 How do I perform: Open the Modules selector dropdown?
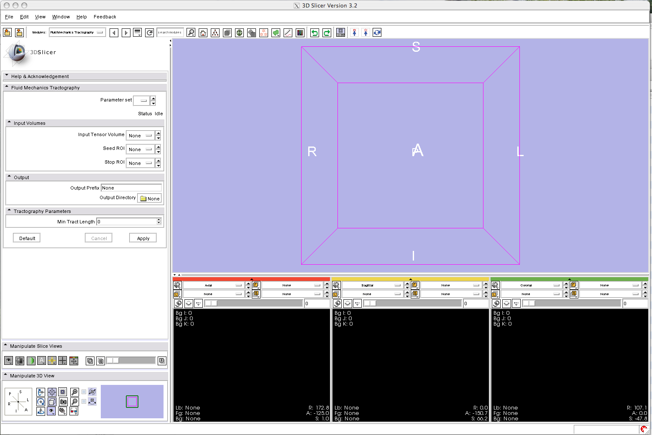(x=77, y=32)
